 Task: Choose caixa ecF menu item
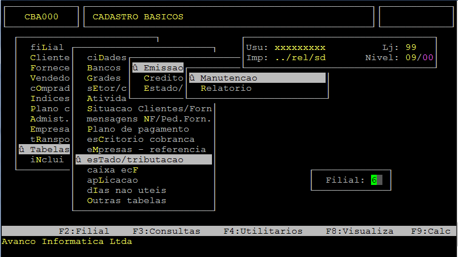click(x=112, y=170)
